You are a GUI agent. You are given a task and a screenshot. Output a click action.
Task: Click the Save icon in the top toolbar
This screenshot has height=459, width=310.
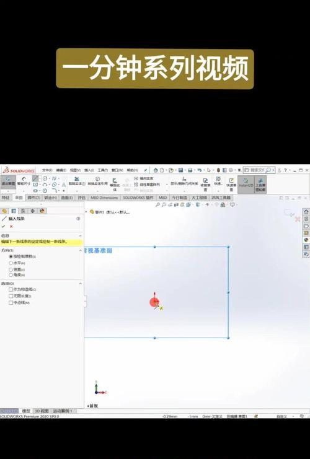coord(181,170)
